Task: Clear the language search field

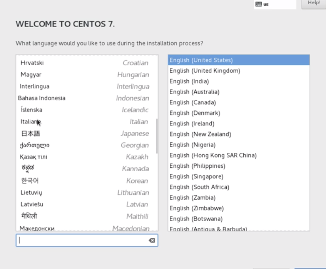Action: click(152, 240)
